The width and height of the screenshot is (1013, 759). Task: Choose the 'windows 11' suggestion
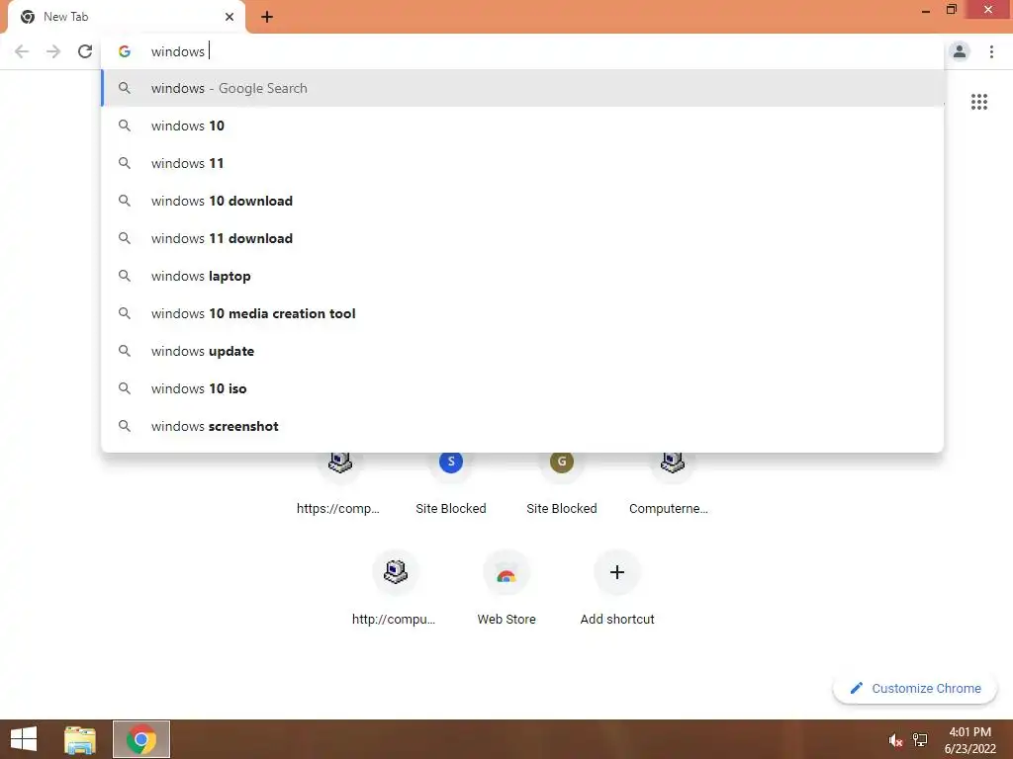(522, 163)
